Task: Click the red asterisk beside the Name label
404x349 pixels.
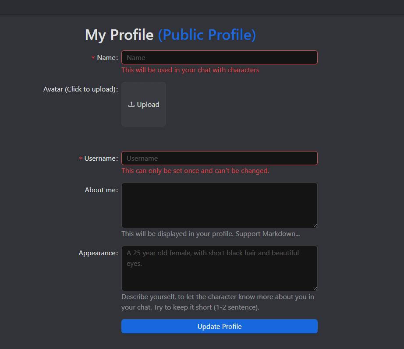Action: coord(93,58)
